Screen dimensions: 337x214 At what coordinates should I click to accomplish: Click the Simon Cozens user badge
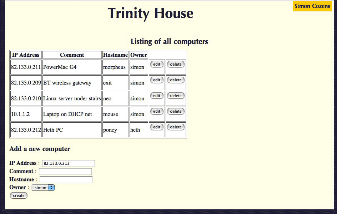point(312,6)
